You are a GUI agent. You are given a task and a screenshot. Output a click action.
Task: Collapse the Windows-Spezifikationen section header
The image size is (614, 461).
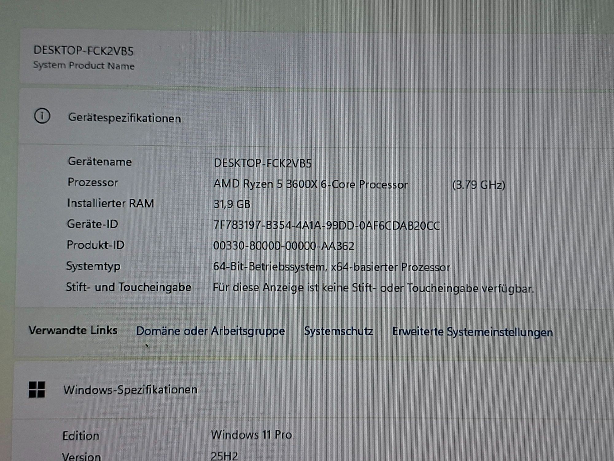(130, 390)
